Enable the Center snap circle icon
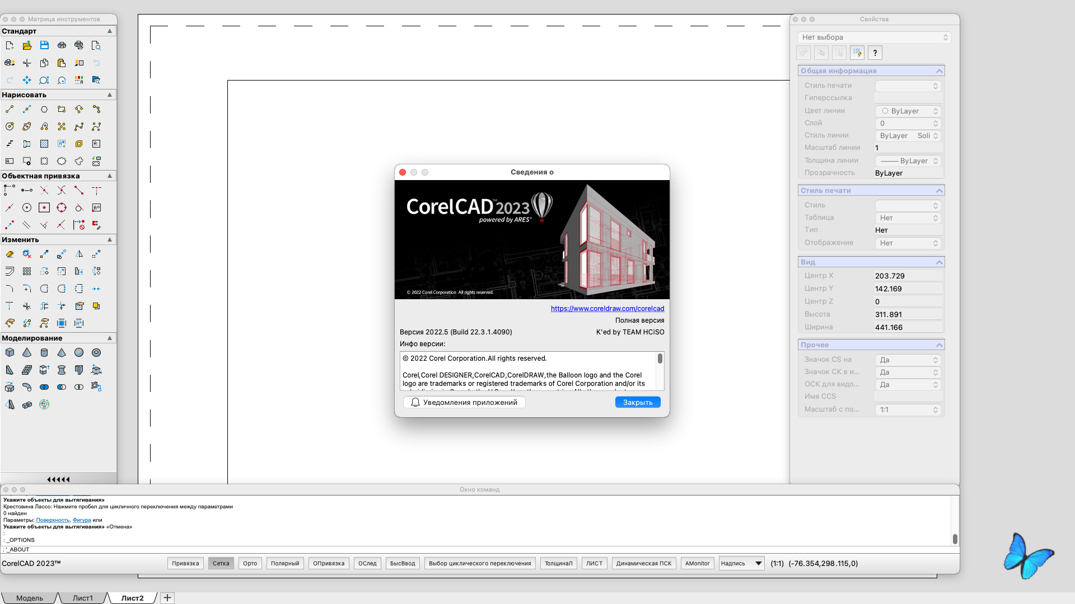 pos(27,207)
